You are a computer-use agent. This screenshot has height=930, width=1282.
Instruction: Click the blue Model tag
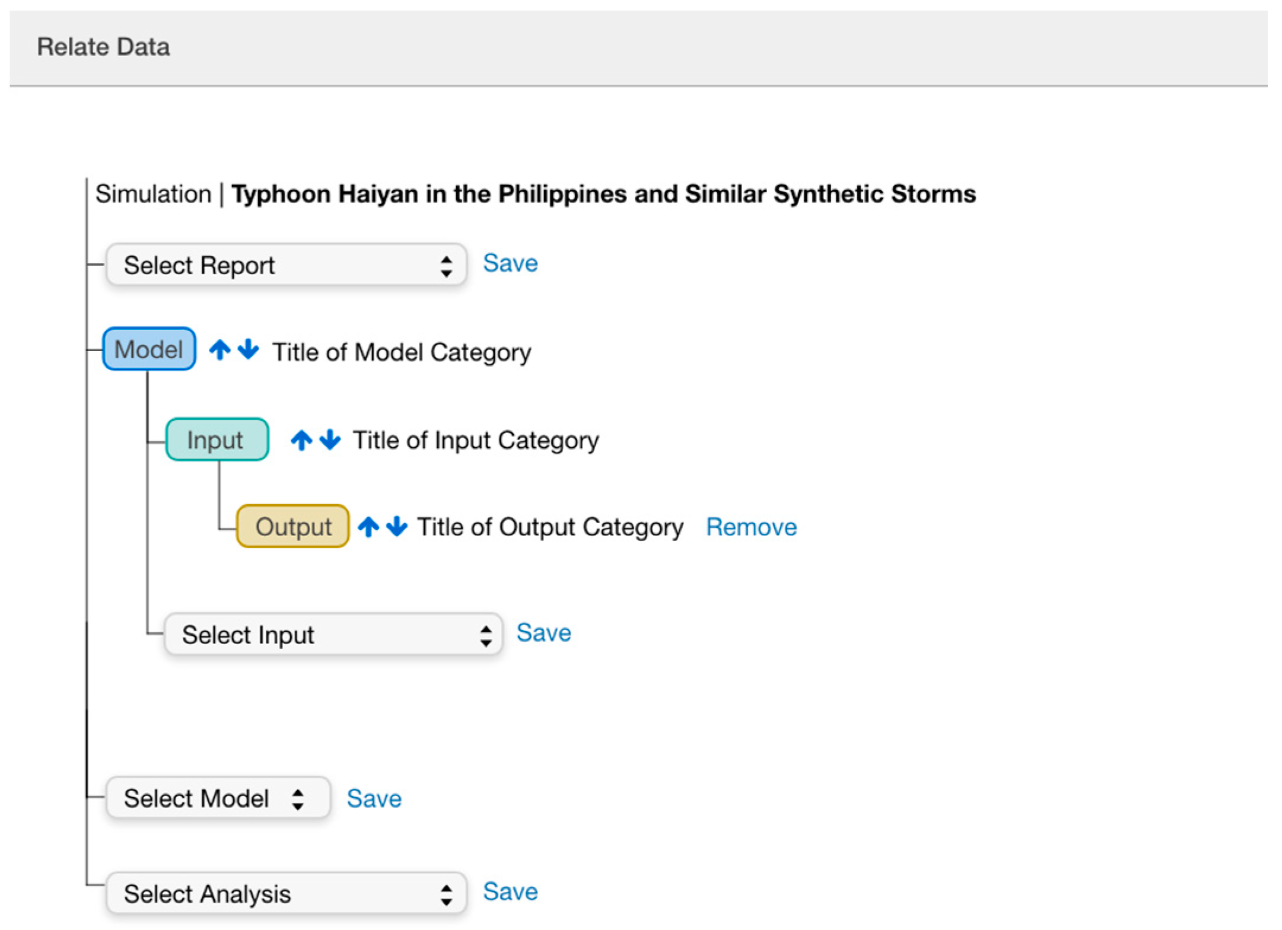tap(149, 349)
